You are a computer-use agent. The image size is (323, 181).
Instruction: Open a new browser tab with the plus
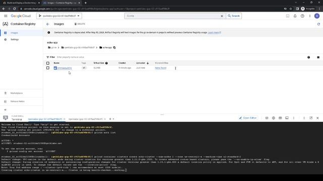(85, 3)
